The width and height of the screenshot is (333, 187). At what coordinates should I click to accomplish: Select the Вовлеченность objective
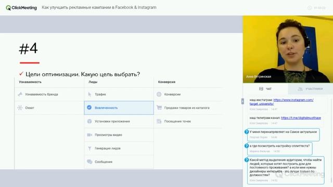(x=119, y=108)
